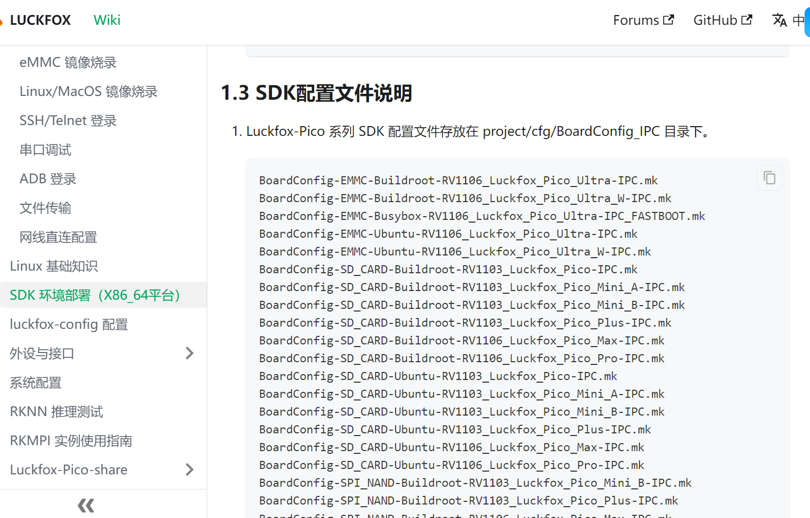Screen dimensions: 810x518
Task: Open eMMC 镜像烧录 sidebar page
Action: 68,63
